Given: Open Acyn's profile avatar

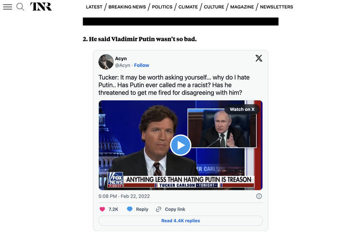Looking at the screenshot, I should coord(106,62).
